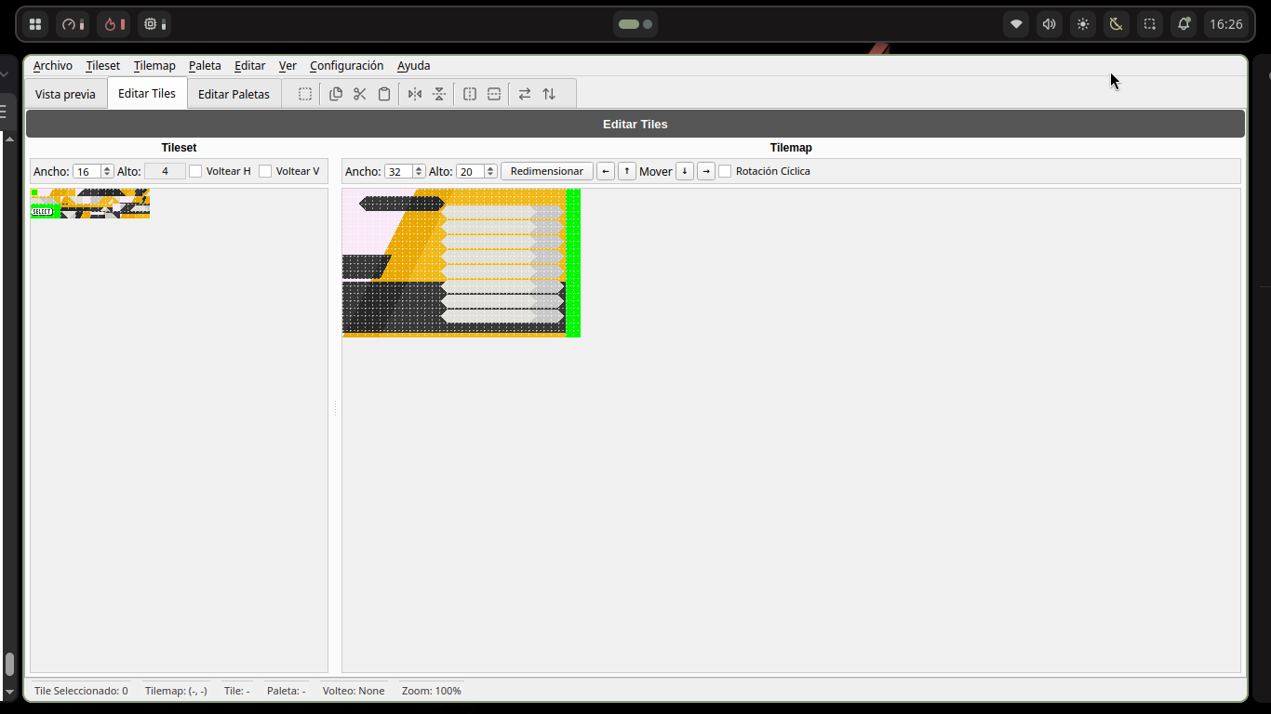Click the horizontal swap arrows icon
Image resolution: width=1271 pixels, height=714 pixels.
click(525, 94)
